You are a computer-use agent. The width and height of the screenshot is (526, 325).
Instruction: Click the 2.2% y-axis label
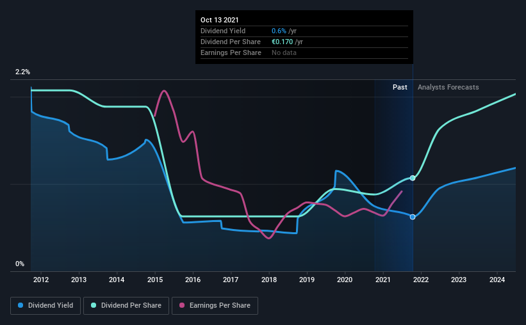pos(22,72)
